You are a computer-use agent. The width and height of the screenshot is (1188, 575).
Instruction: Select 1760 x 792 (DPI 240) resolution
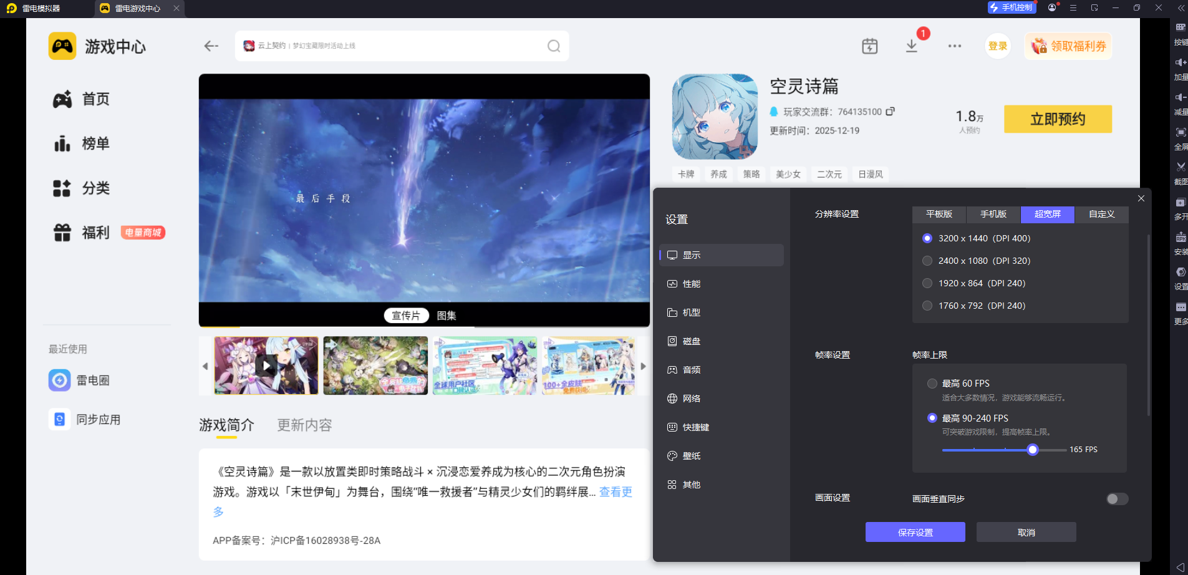tap(927, 306)
